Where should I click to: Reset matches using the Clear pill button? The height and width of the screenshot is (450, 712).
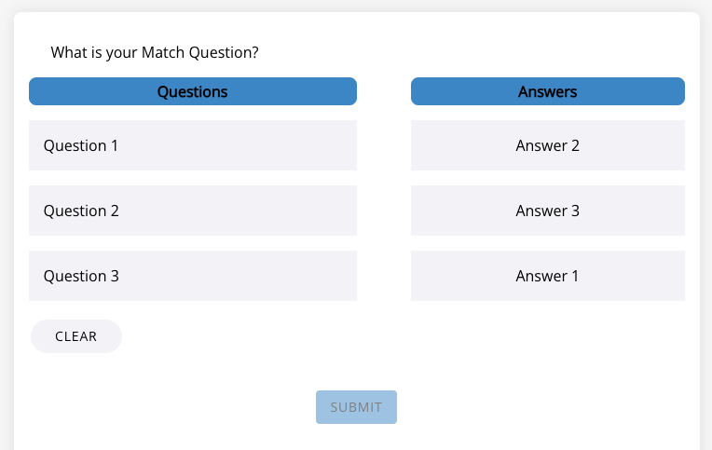[76, 336]
